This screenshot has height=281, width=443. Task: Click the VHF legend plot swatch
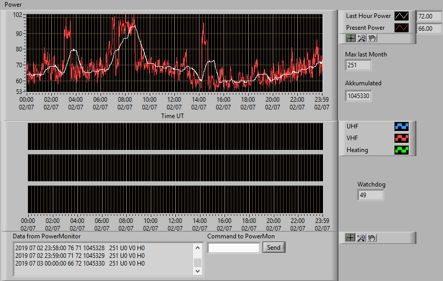coord(401,138)
